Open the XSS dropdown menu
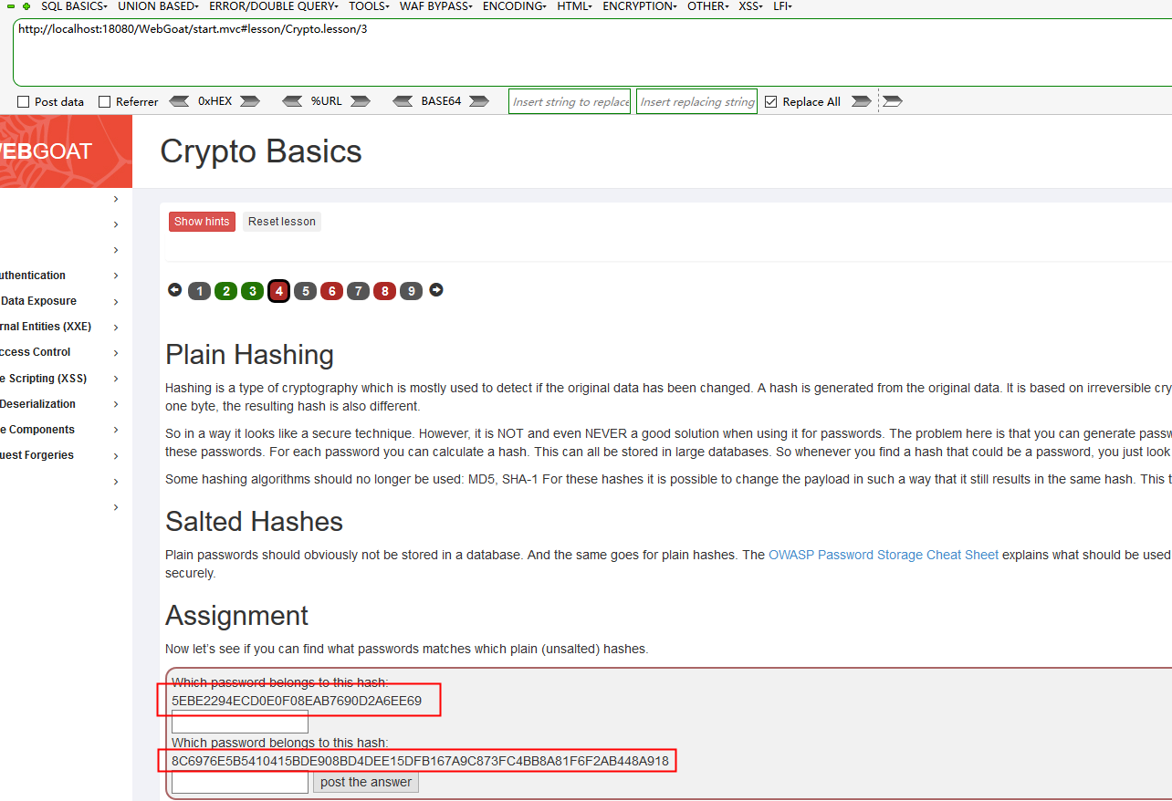 751,6
